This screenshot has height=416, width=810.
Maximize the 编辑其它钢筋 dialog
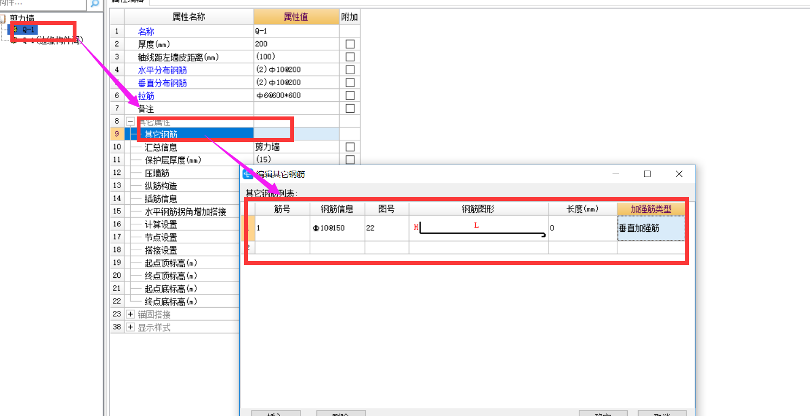pyautogui.click(x=647, y=174)
